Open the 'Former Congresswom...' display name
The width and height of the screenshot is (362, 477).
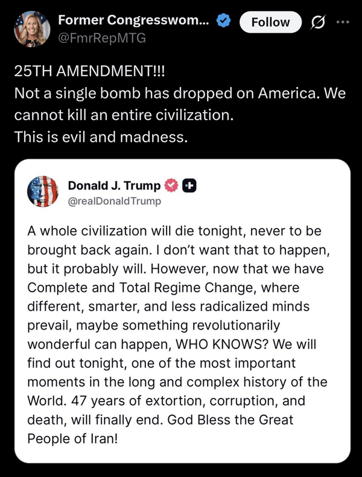coord(133,20)
